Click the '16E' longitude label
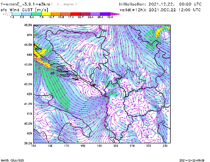 tap(50, 146)
